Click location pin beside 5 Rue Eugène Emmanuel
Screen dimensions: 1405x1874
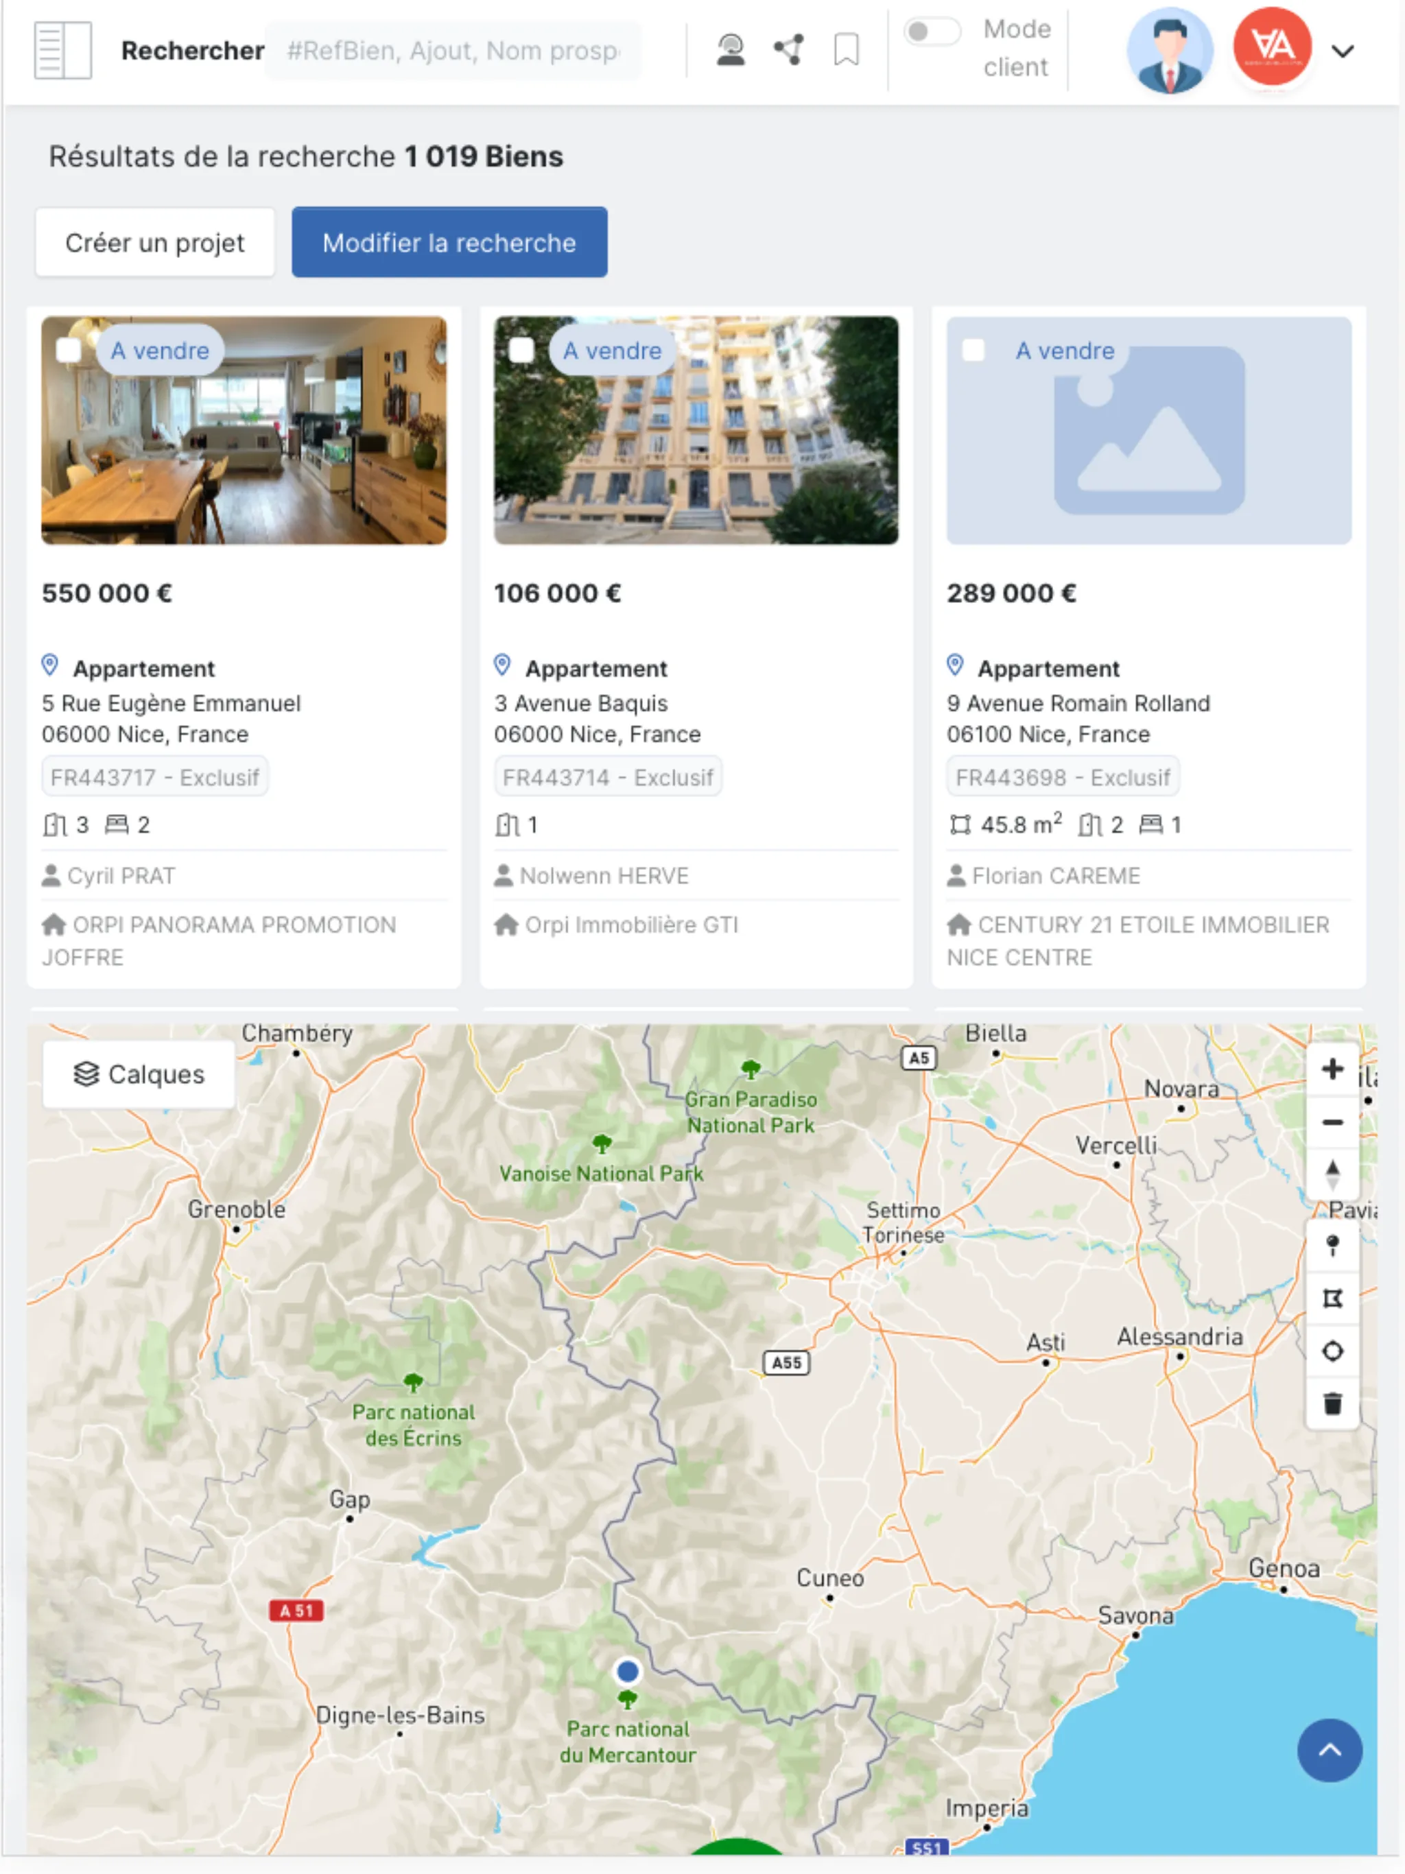50,666
